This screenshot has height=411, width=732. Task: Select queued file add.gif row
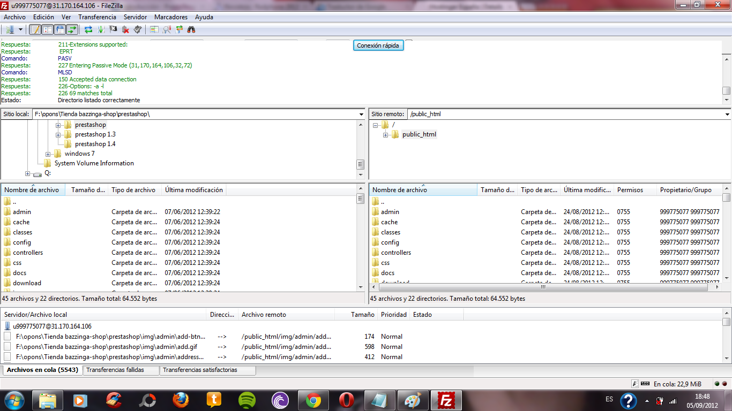click(x=362, y=347)
